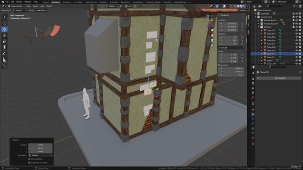Open the File menu
Viewport: 303px width, 170px height.
pos(7,2)
